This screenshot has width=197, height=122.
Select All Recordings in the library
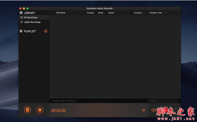pyautogui.click(x=34, y=17)
